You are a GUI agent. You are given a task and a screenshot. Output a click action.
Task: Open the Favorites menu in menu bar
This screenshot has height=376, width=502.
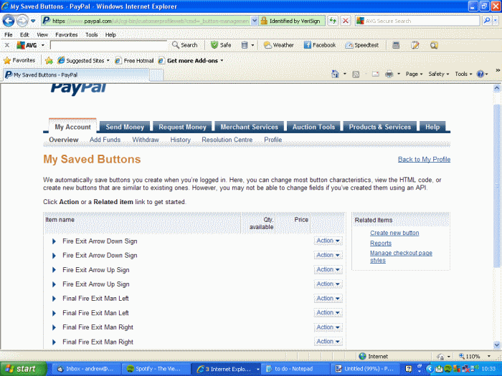point(67,34)
